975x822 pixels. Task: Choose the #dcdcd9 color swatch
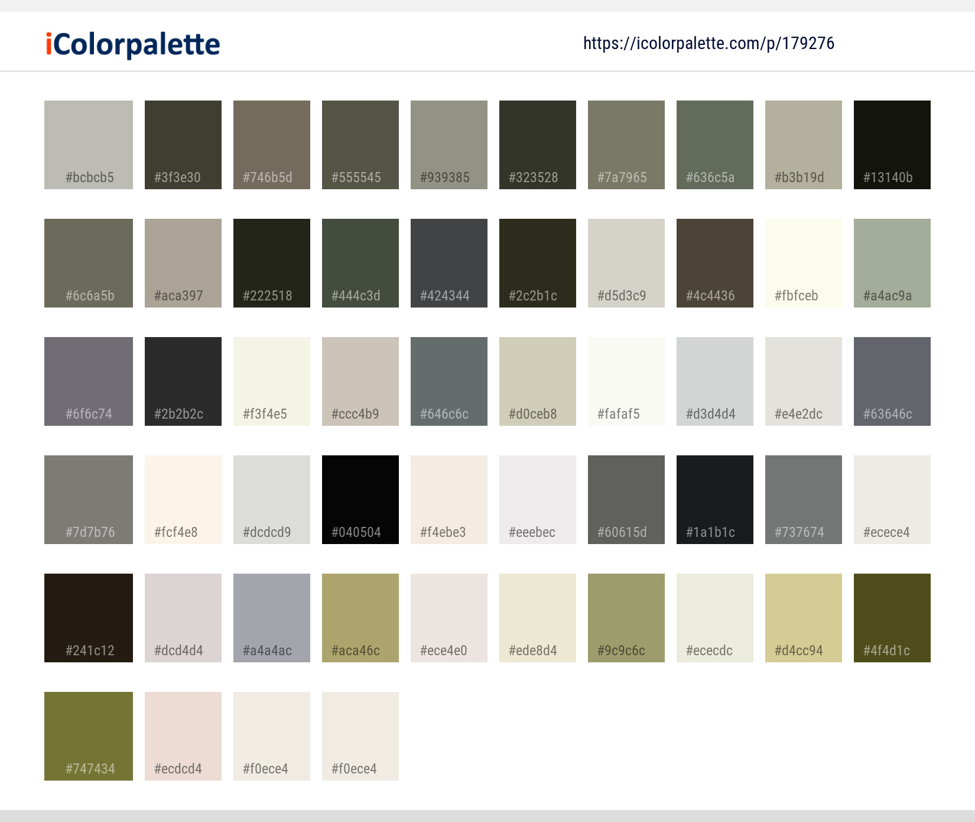point(272,500)
